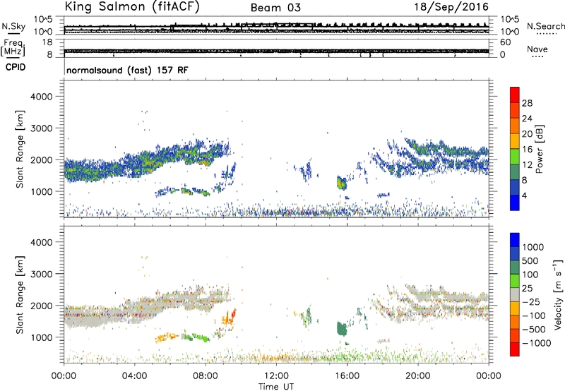The image size is (565, 391).
Task: Click the 'Velocity [m s-1]' color bar label
Action: [x=558, y=294]
